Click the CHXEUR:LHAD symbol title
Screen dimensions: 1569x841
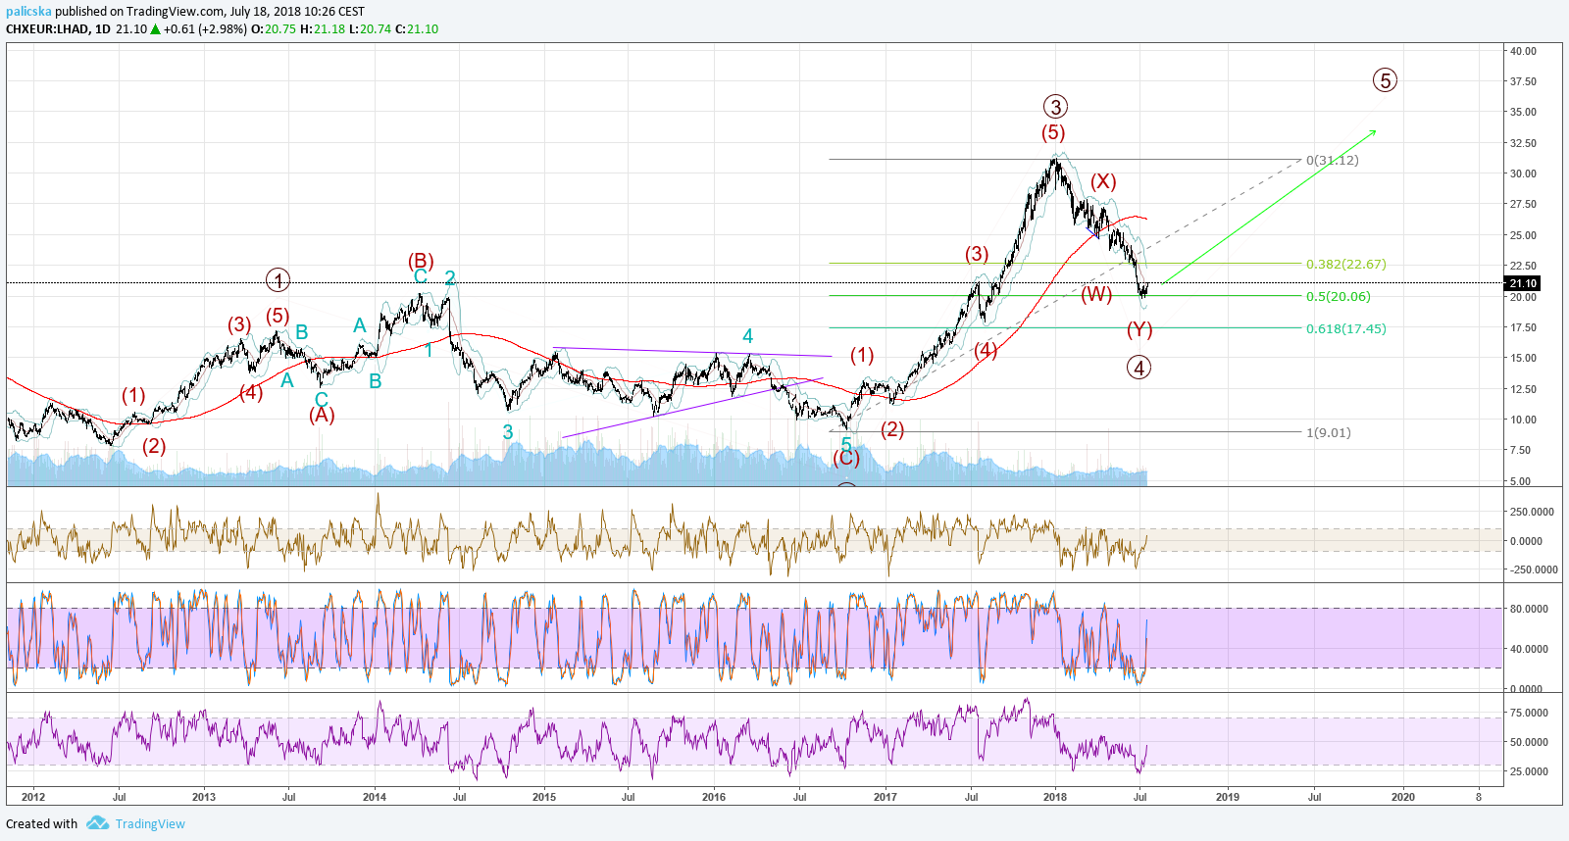[47, 29]
